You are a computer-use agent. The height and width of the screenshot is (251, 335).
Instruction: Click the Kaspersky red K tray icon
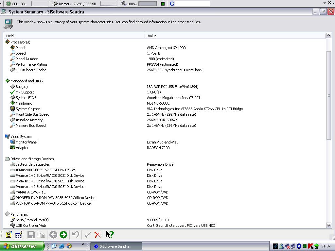311,246
